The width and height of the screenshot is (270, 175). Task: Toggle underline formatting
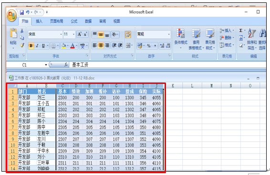43,46
